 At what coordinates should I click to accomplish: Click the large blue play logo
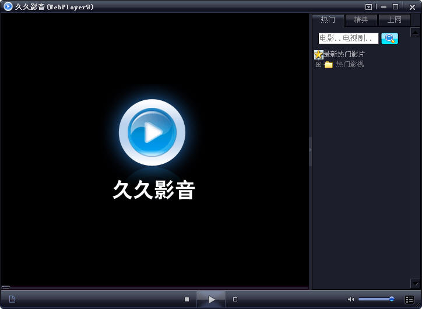(152, 133)
